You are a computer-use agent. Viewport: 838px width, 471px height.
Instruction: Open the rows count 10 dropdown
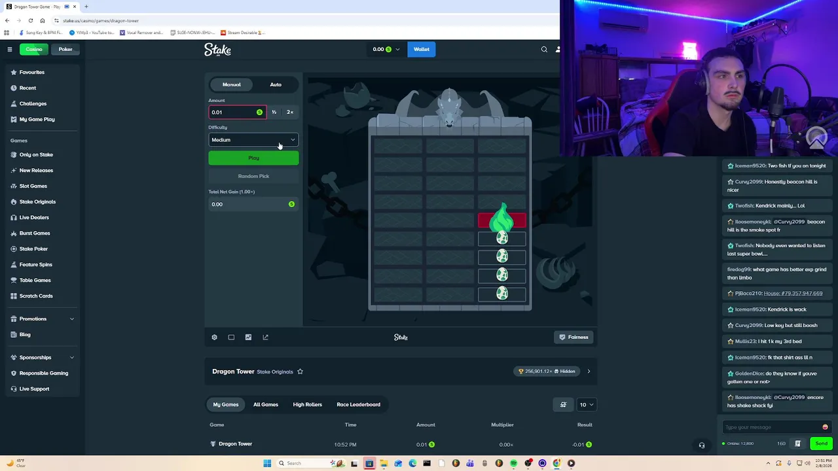586,404
